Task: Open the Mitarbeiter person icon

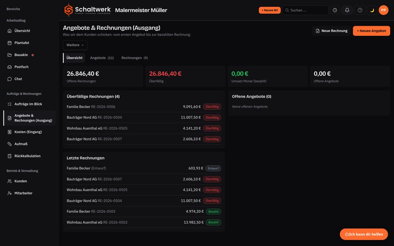Action: [10, 193]
